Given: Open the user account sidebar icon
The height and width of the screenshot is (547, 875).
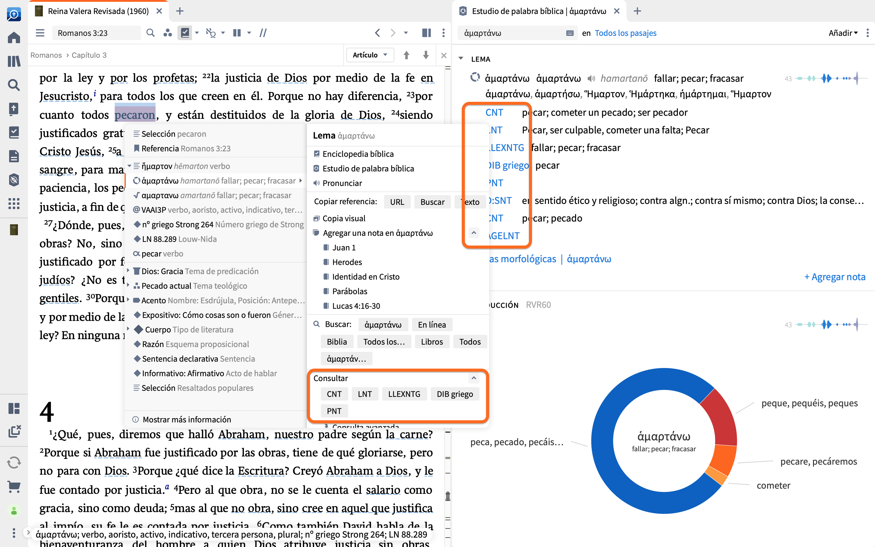Looking at the screenshot, I should click(x=14, y=511).
